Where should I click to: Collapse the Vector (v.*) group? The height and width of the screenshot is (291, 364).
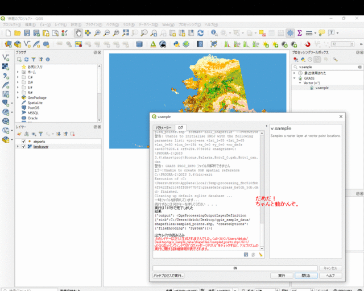point(300,83)
